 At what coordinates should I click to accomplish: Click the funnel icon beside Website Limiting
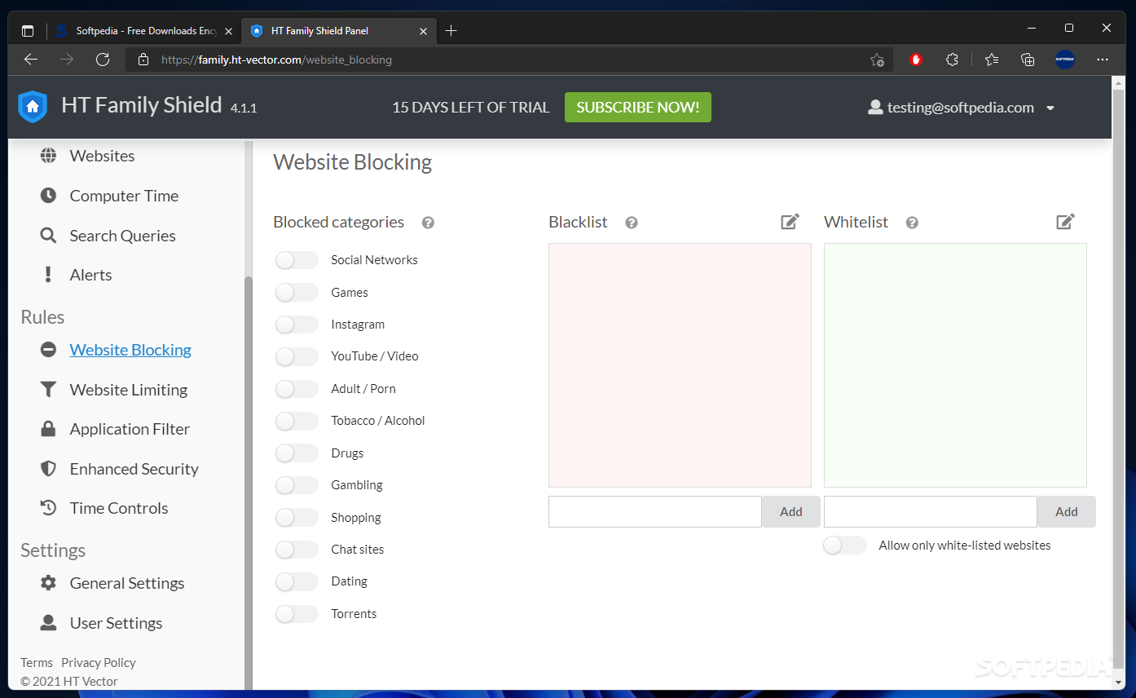[x=48, y=390]
